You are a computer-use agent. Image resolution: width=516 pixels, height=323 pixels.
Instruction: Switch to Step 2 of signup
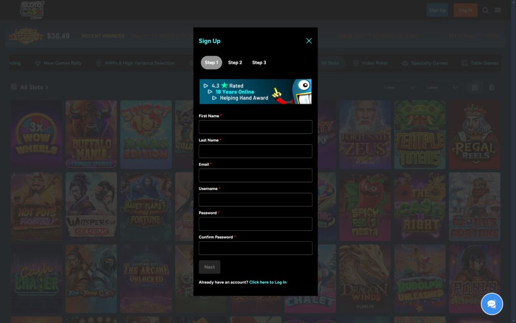[x=235, y=63]
